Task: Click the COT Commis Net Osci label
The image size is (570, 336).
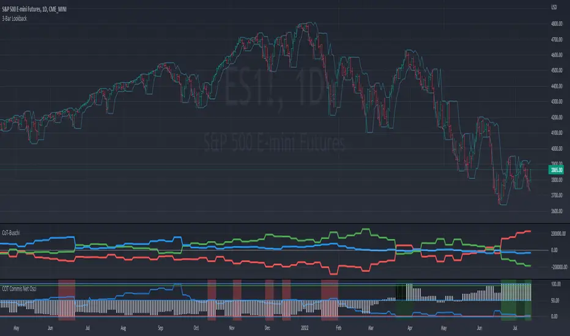Action: pyautogui.click(x=20, y=289)
